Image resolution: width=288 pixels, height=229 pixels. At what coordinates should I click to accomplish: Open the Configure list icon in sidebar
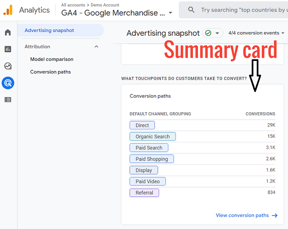tap(8, 100)
